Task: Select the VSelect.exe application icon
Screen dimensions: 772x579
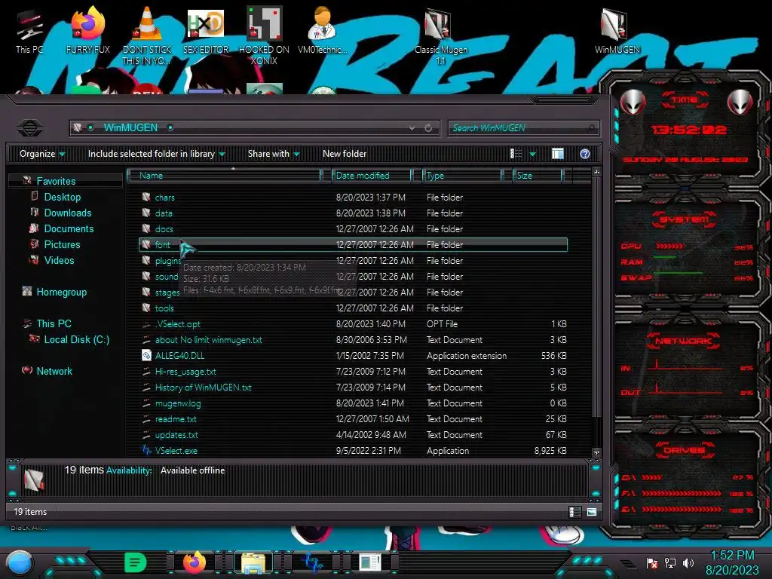Action: tap(146, 451)
